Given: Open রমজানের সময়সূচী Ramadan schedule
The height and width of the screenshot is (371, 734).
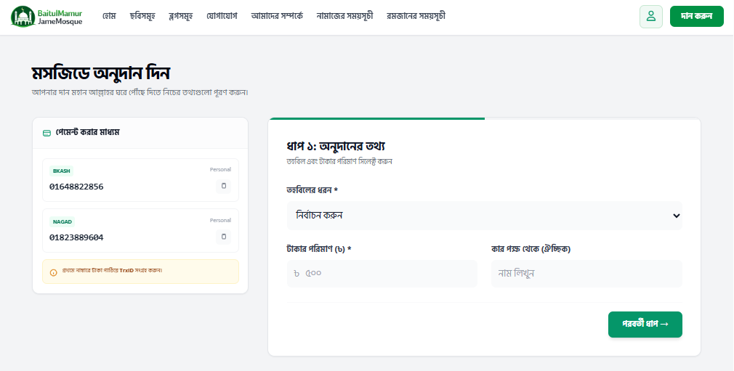Looking at the screenshot, I should (416, 16).
